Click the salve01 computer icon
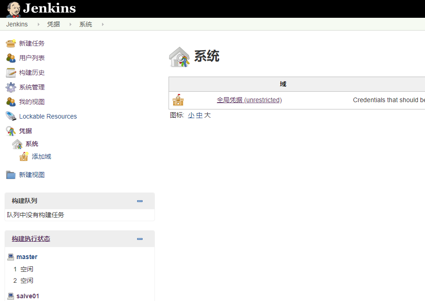This screenshot has height=301, width=425. (x=10, y=296)
